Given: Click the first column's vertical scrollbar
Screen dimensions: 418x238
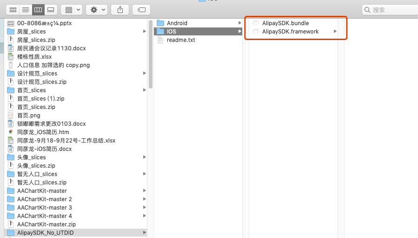Looking at the screenshot, I should 151,54.
